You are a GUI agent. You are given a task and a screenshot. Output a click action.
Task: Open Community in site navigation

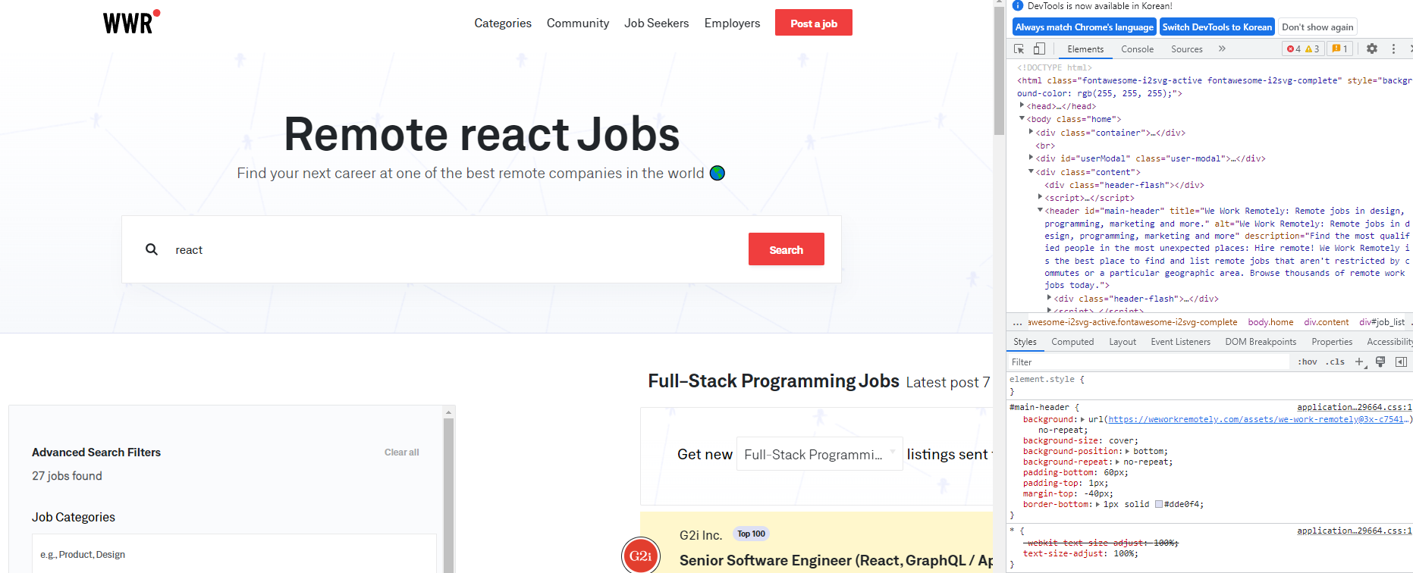point(578,23)
